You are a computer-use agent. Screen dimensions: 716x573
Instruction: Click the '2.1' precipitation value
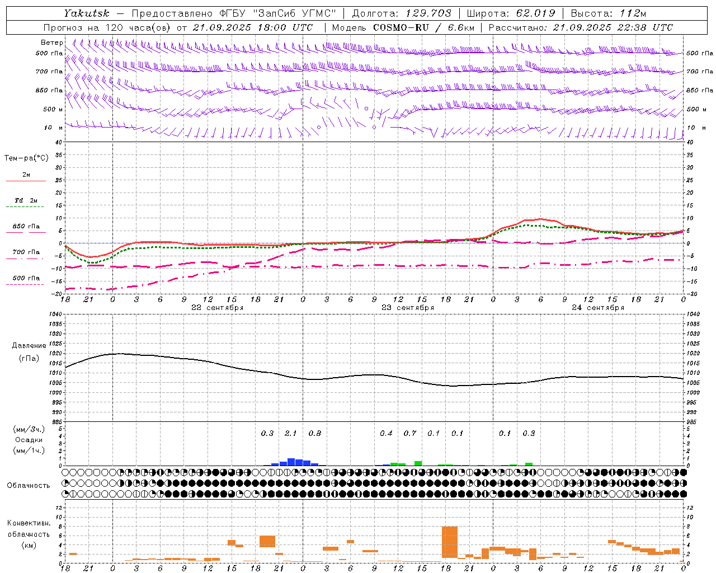(x=291, y=433)
